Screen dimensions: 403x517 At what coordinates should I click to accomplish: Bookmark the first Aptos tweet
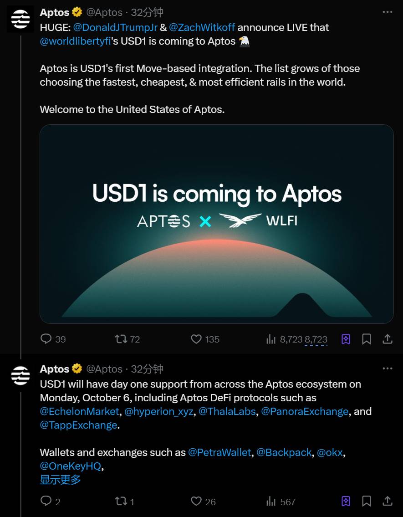click(366, 339)
